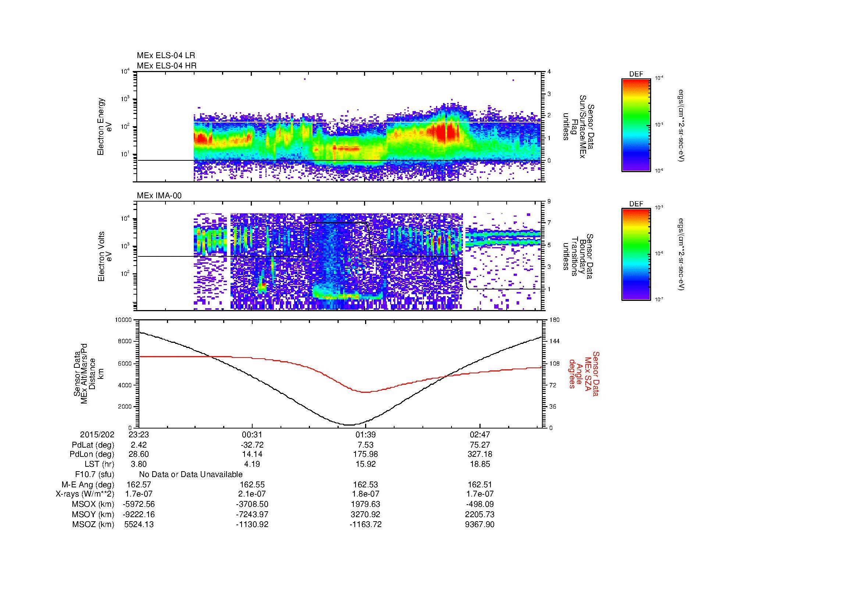
Task: Click the X-rays value '2.1e-07'
Action: [x=252, y=494]
